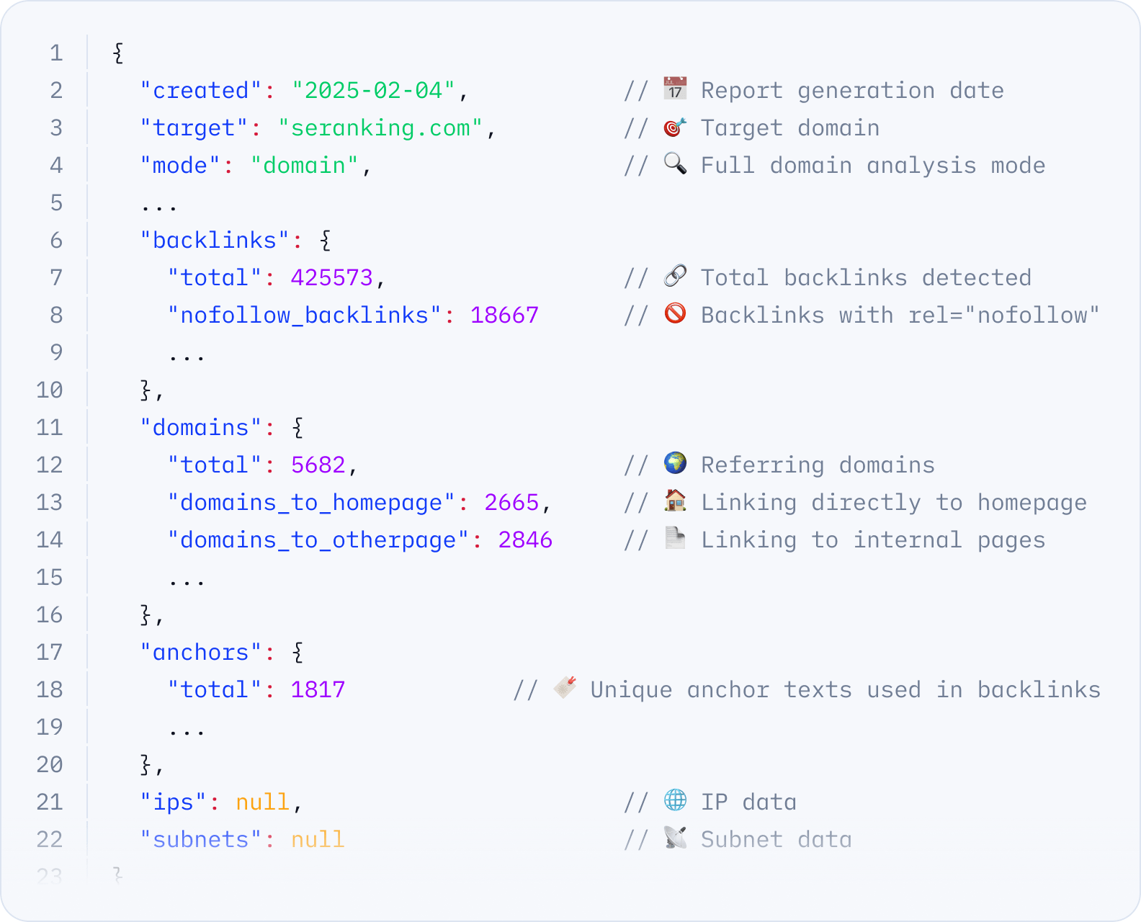Click the "seranking.com" string value

[x=380, y=128]
